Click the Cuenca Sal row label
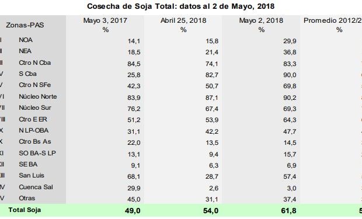Image resolution: width=362 pixels, height=219 pixels. 36,187
